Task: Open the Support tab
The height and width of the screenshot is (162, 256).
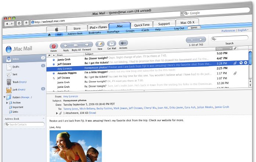Action: pyautogui.click(x=164, y=24)
